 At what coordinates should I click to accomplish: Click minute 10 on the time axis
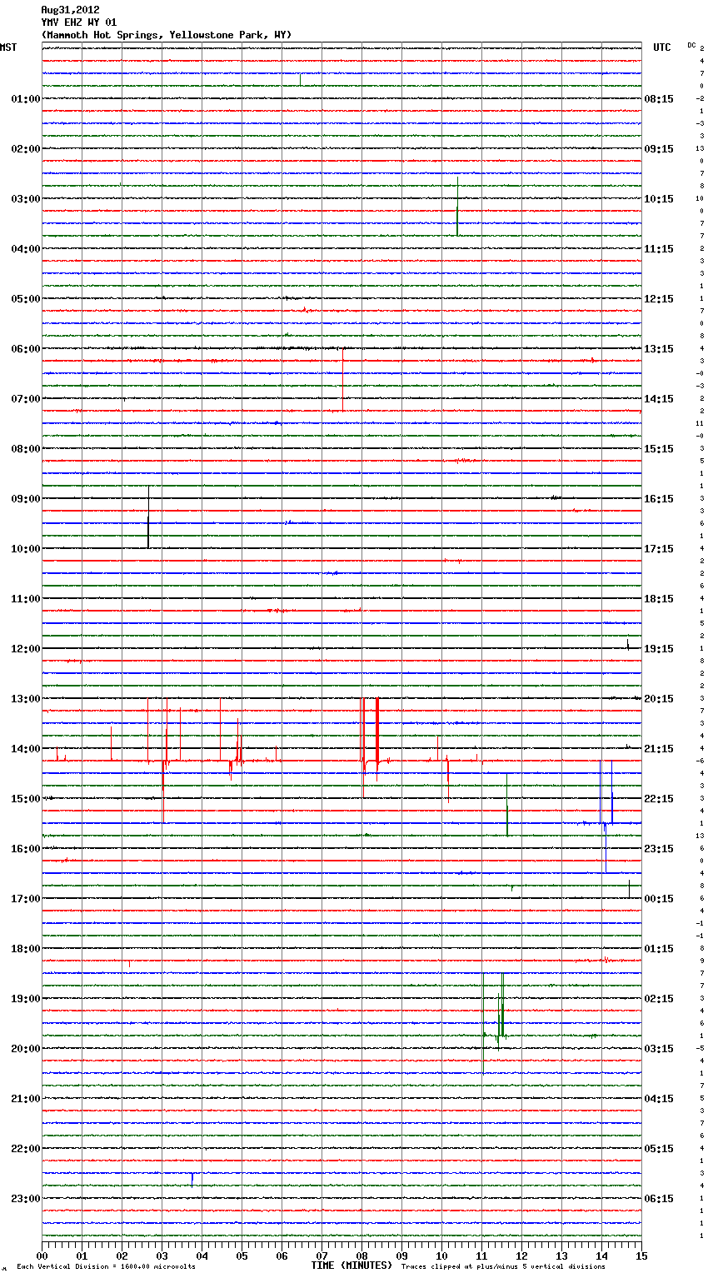[x=441, y=1256]
